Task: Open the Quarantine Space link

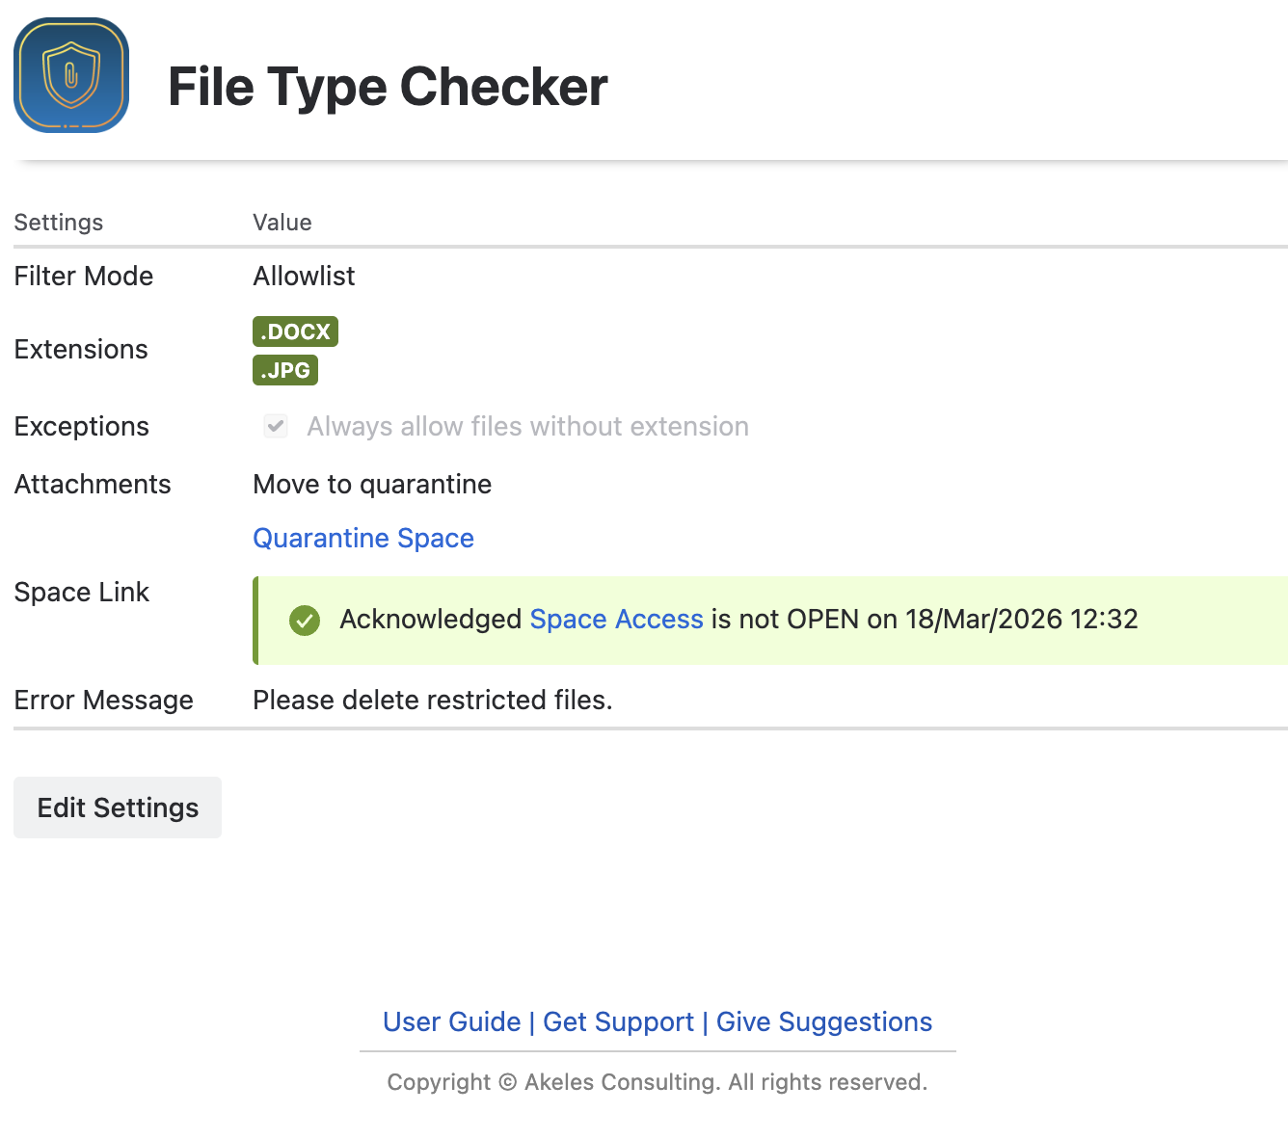Action: (363, 538)
